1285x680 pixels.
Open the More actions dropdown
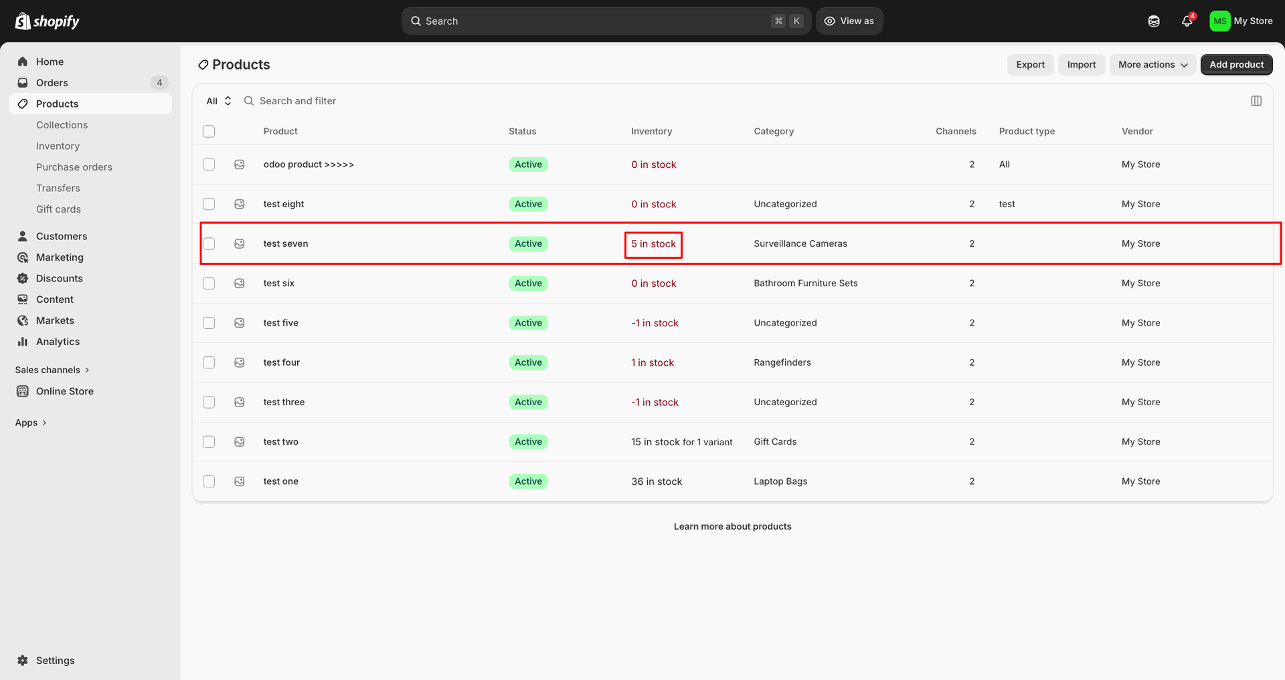(x=1152, y=65)
